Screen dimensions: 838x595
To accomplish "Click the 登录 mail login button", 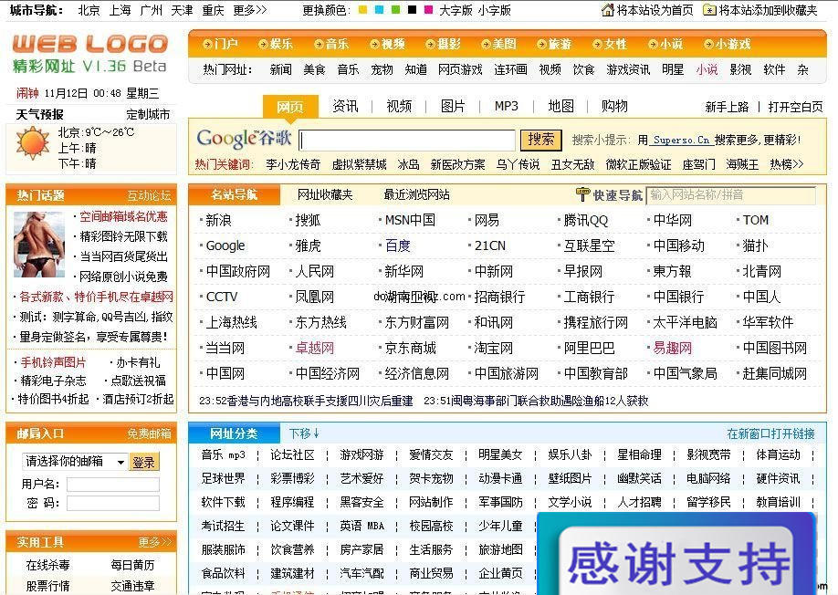I will pyautogui.click(x=143, y=462).
